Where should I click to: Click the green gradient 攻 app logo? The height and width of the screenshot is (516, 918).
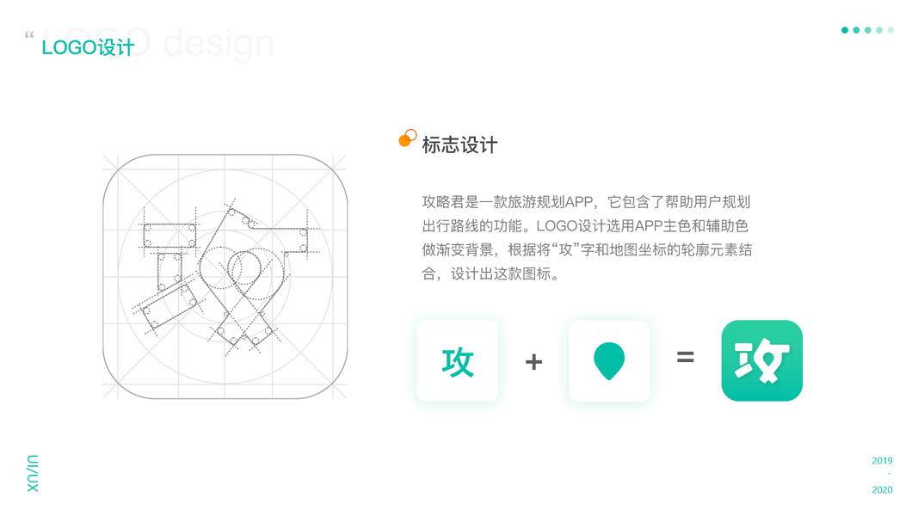pos(761,360)
